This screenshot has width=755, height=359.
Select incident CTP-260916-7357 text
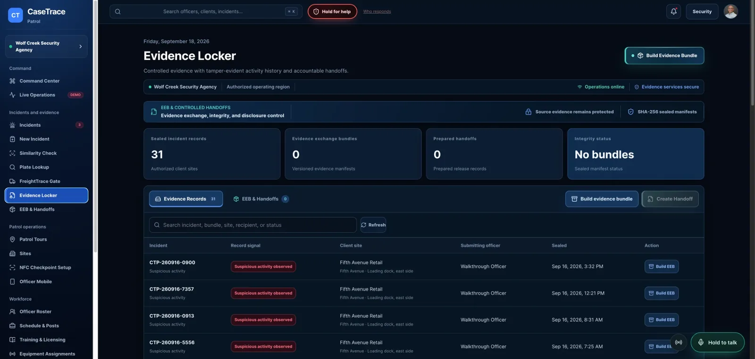172,289
